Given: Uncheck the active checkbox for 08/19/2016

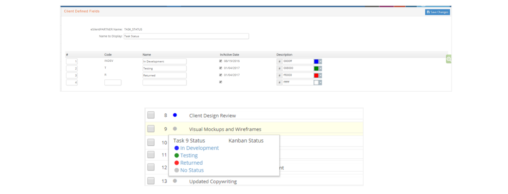Looking at the screenshot, I should click(221, 61).
